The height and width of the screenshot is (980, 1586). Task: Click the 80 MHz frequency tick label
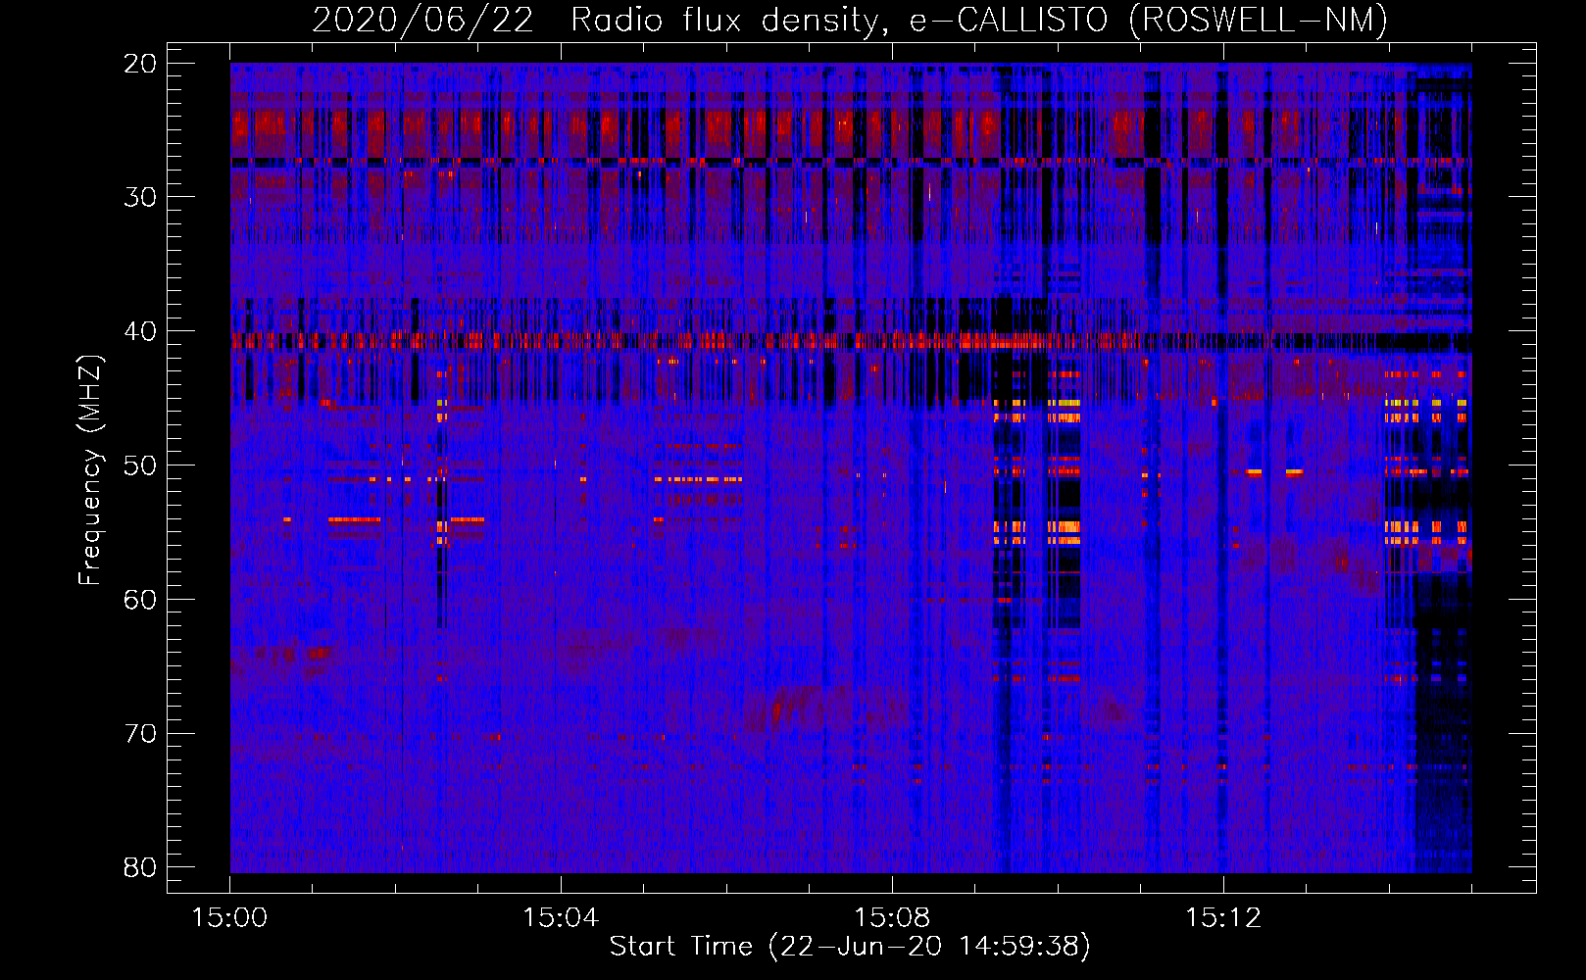[140, 867]
